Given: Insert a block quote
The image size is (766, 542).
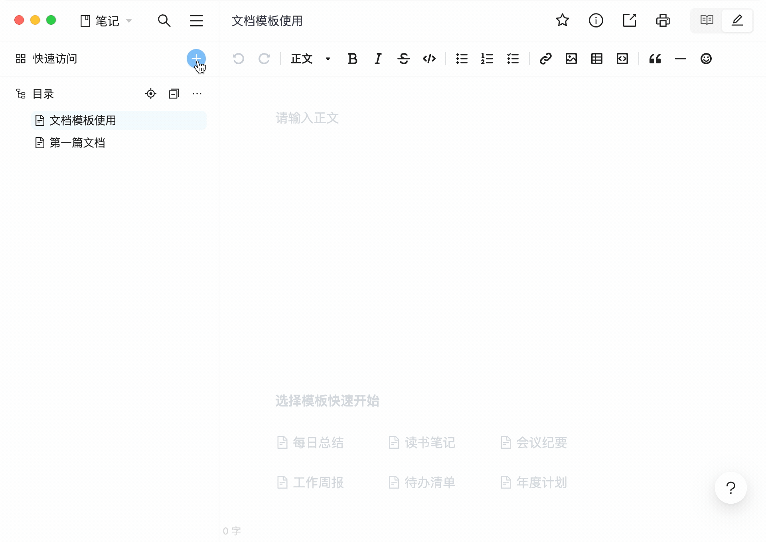Looking at the screenshot, I should pos(655,59).
